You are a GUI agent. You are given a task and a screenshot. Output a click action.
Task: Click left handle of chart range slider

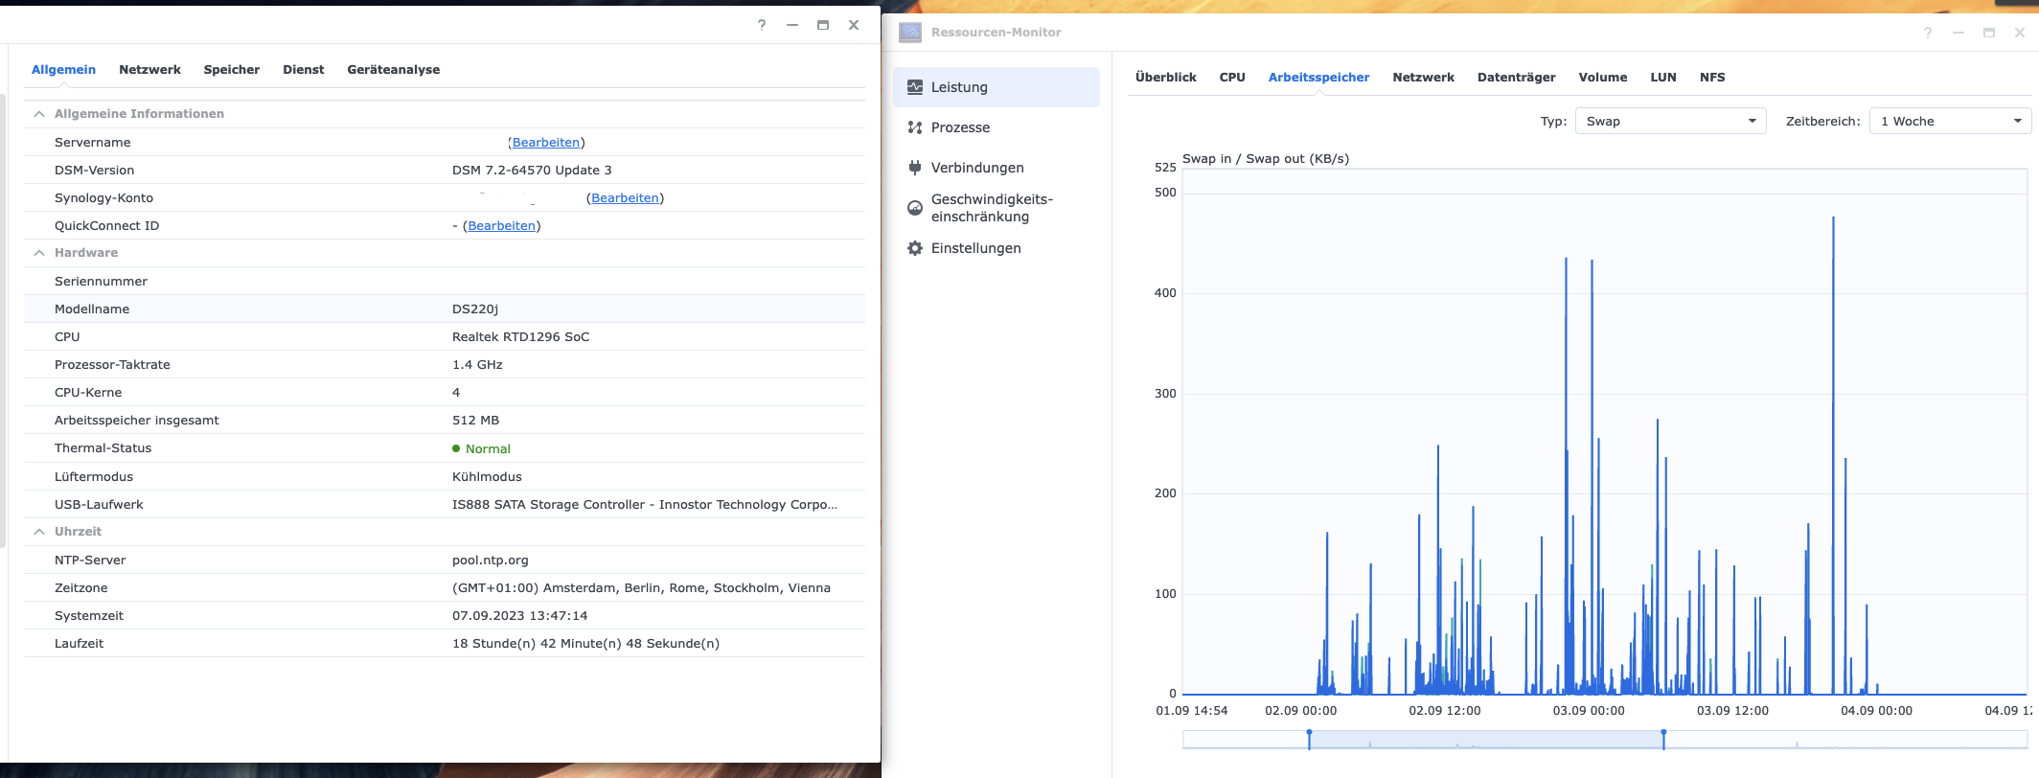pyautogui.click(x=1309, y=739)
